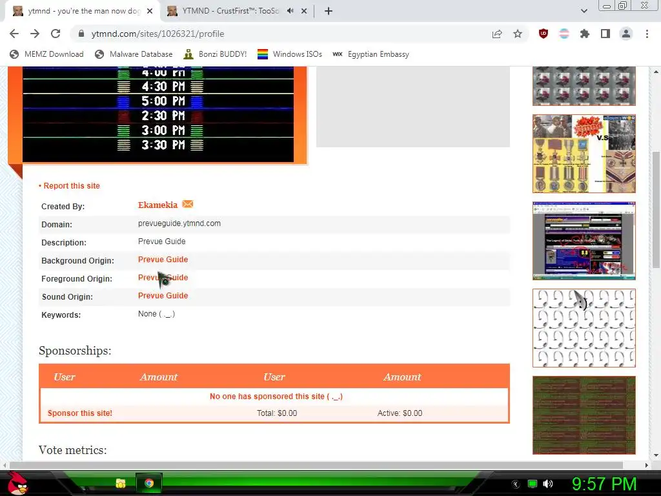Open the tiled headset sidebar thumbnail
This screenshot has height=496, width=661.
tap(584, 328)
